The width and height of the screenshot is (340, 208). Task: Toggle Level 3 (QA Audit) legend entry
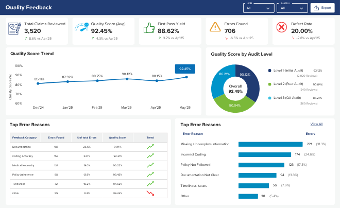pos(284,98)
